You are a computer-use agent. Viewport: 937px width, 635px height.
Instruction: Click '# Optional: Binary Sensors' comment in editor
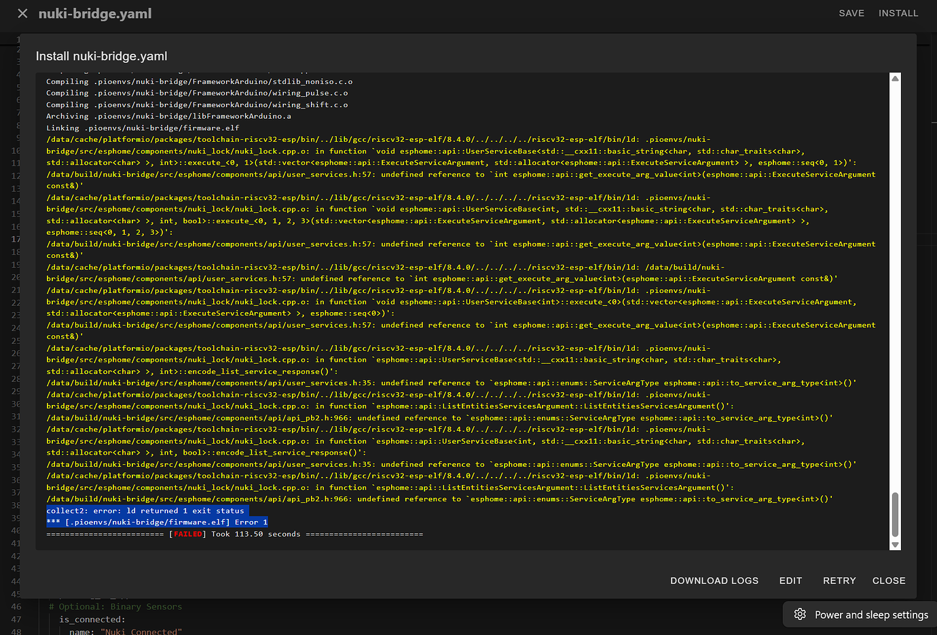(115, 607)
